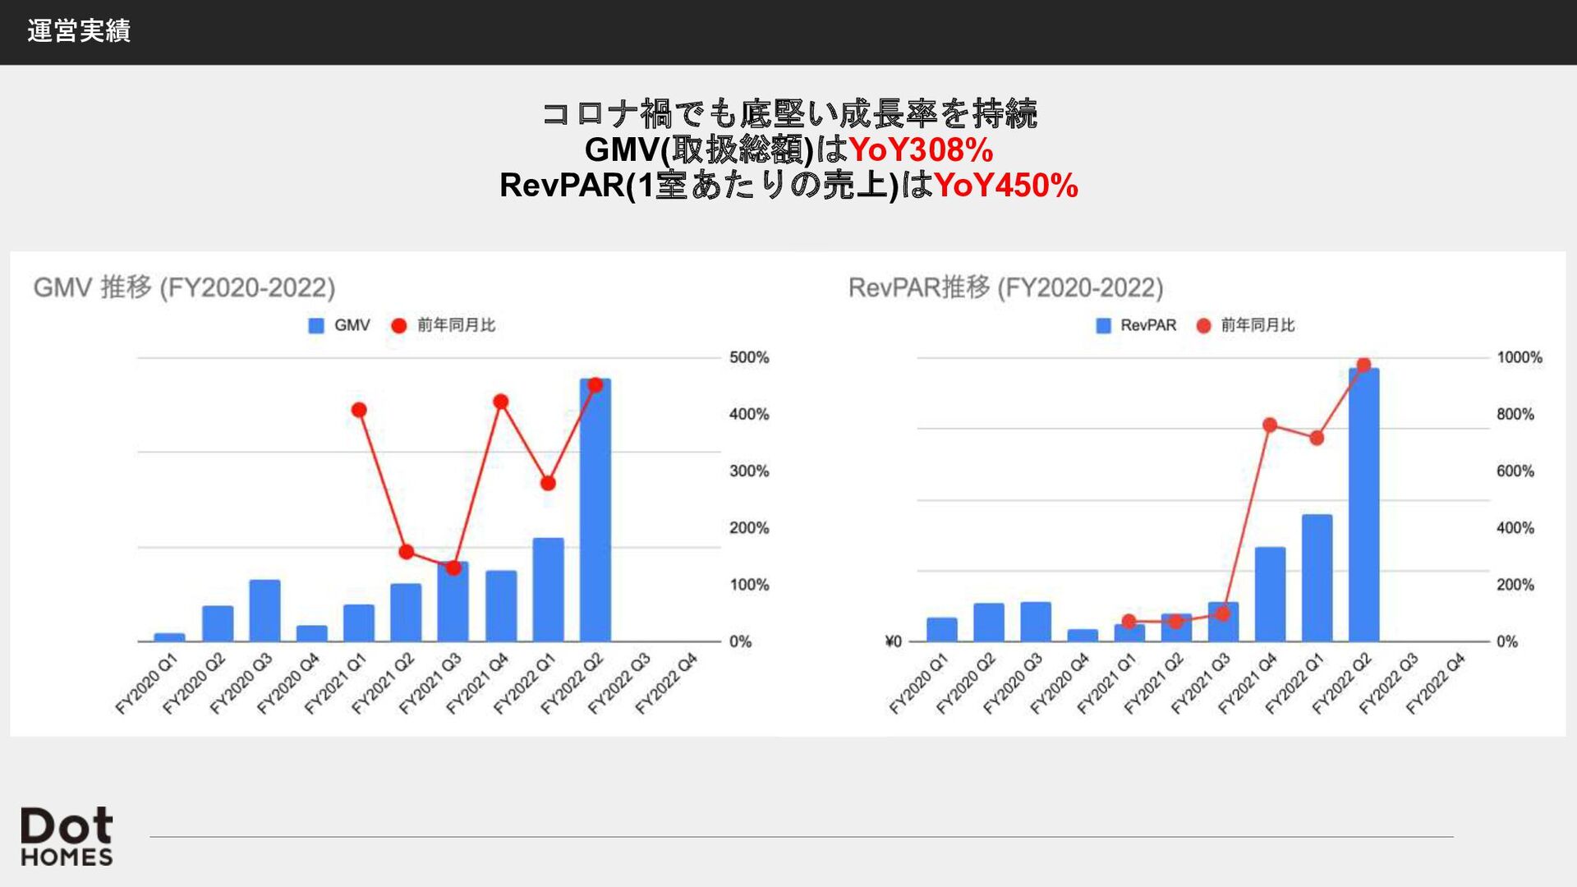
Task: Click the RevPAR YoY data point at FY2021 Q3
Action: (1223, 613)
